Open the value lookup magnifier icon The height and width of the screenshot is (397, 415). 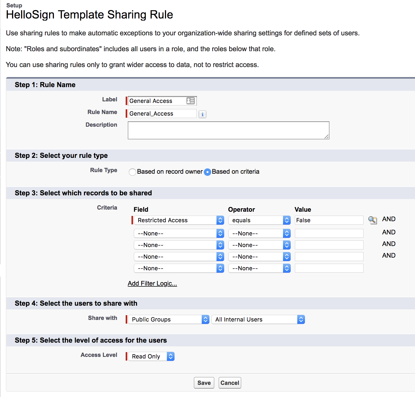(372, 220)
